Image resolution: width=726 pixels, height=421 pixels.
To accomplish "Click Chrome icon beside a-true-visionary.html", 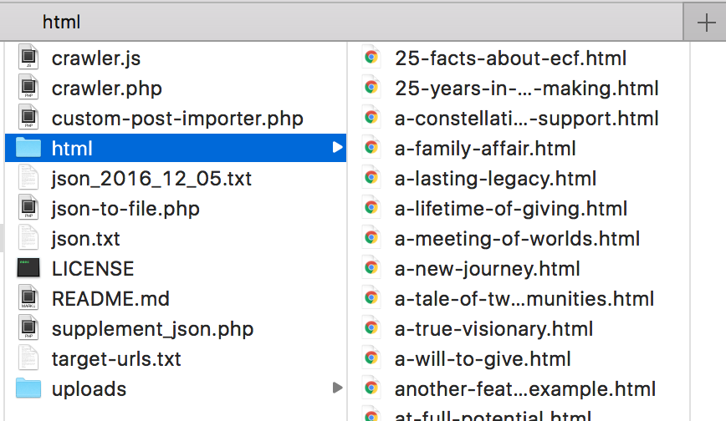I will tap(371, 327).
